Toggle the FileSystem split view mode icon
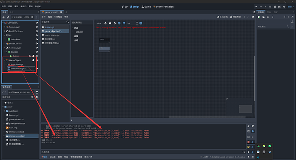 click(37, 92)
